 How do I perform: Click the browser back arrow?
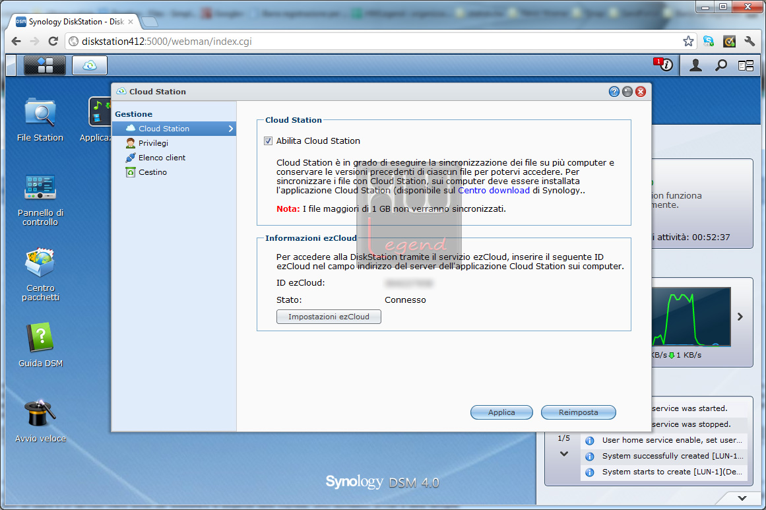pos(16,42)
